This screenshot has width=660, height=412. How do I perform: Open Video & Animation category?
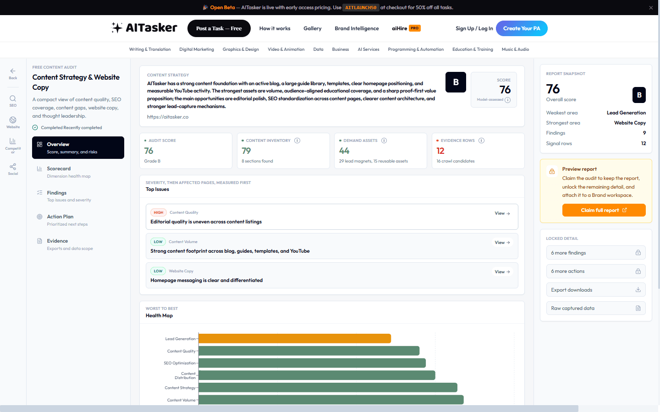tap(286, 49)
